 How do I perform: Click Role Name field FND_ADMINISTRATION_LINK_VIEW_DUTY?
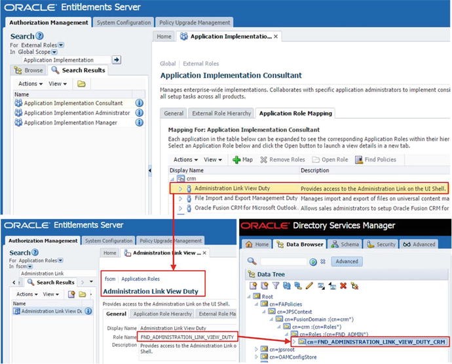tap(188, 337)
